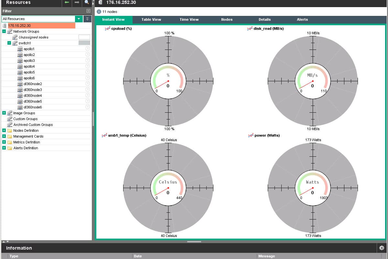Collapse the Network Groups tree node
Screen dimensions: 388x259
tap(4, 31)
